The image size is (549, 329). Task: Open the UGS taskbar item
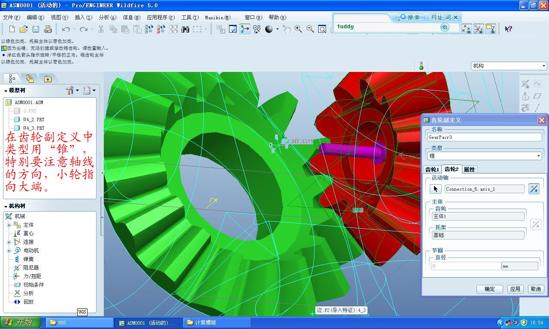click(80, 323)
